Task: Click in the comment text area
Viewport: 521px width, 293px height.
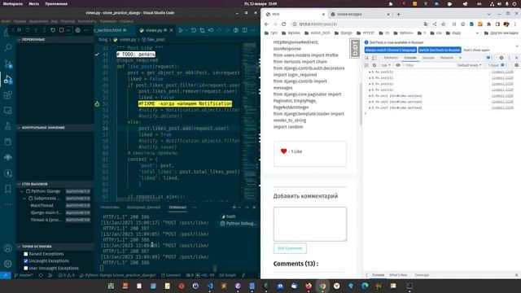Action: [310, 225]
